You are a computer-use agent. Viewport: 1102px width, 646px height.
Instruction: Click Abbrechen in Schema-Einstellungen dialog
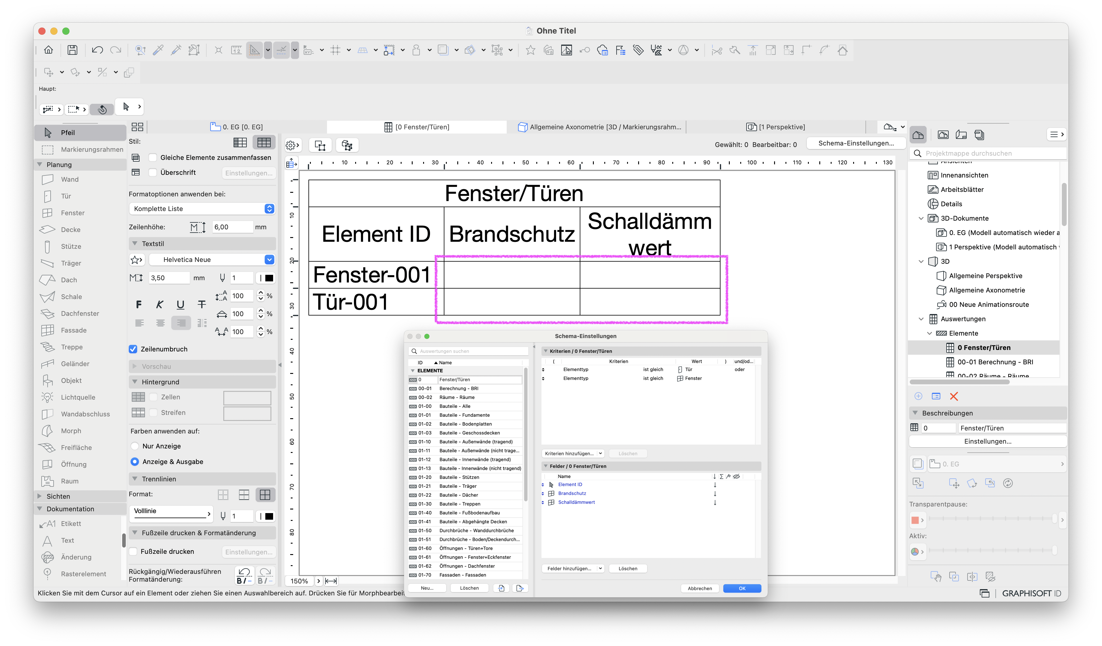(x=699, y=588)
